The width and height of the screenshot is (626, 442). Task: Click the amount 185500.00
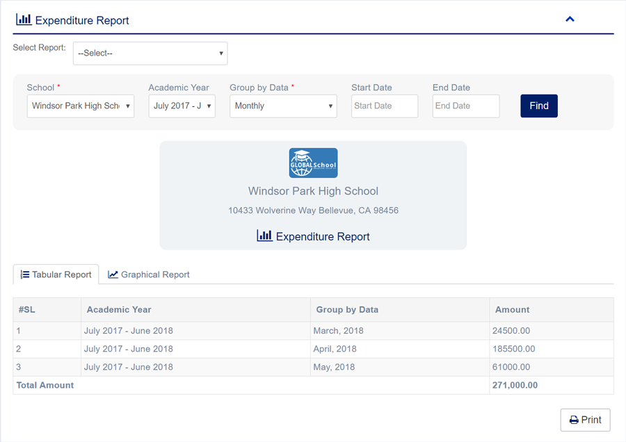pos(513,349)
